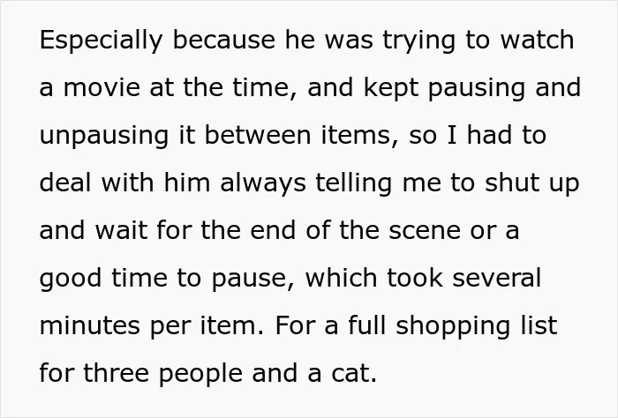Place cursor on the word 'shut'
The width and height of the screenshot is (618, 418).
coord(512,183)
